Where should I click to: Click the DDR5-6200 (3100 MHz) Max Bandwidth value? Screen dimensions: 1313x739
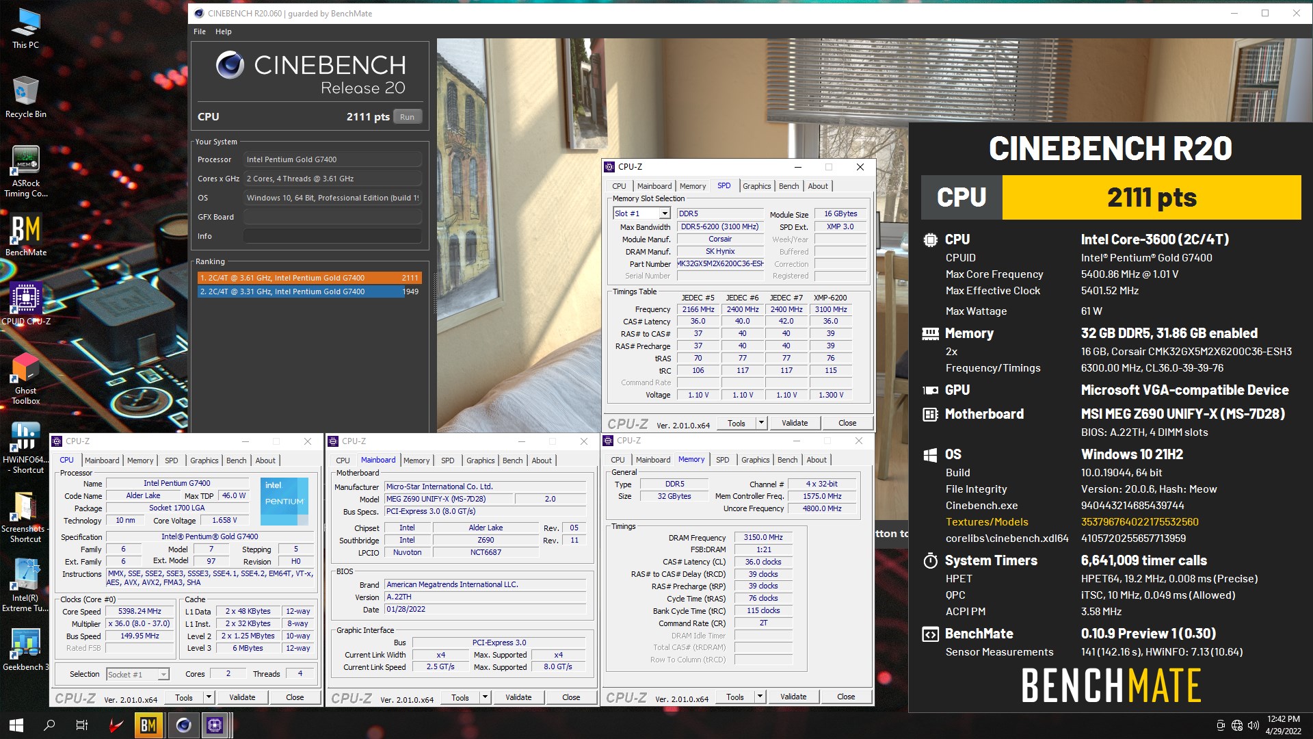[x=719, y=226]
